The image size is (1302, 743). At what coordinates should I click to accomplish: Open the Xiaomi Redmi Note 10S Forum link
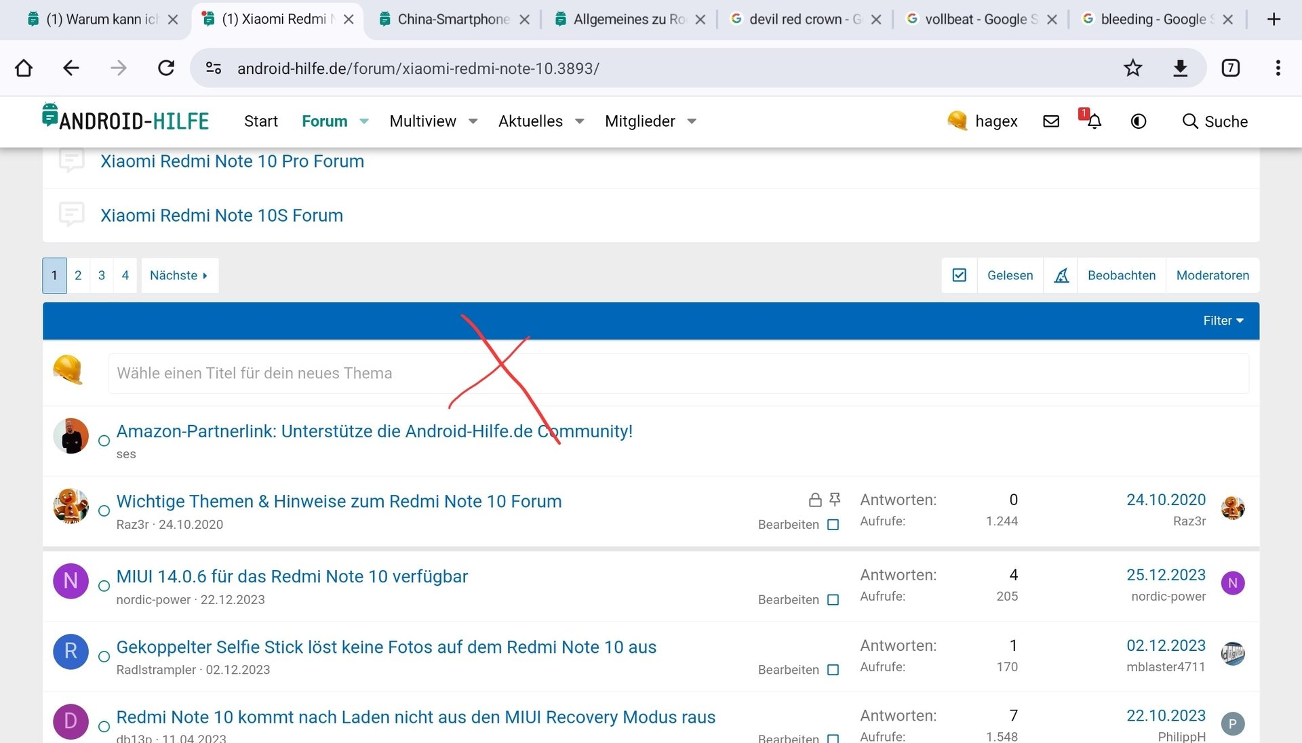click(x=222, y=216)
